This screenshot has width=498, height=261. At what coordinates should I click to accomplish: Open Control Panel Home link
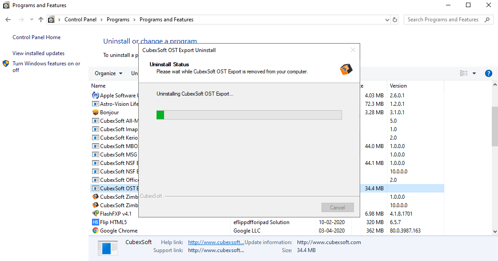point(36,37)
